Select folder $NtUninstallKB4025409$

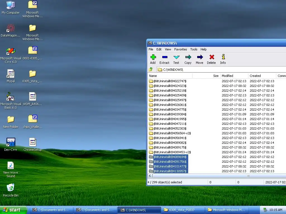(x=168, y=95)
